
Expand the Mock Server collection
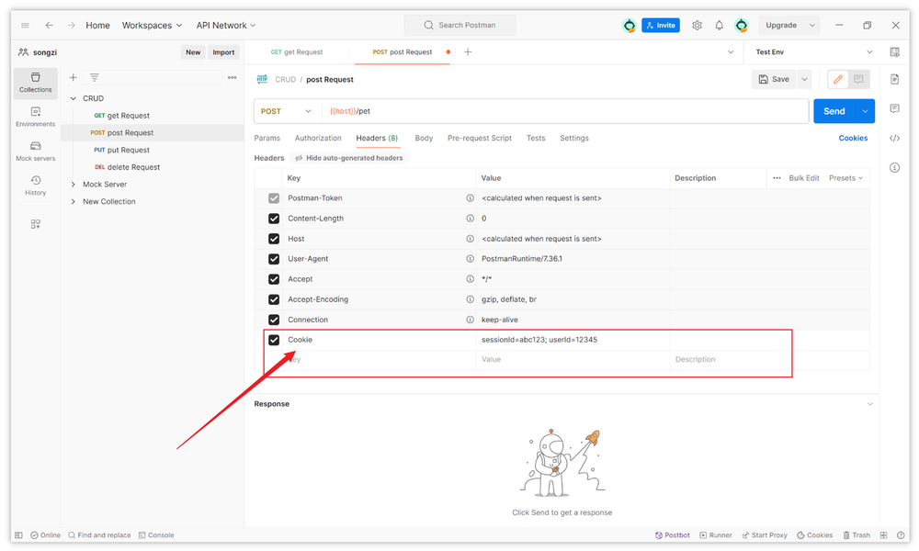point(74,185)
